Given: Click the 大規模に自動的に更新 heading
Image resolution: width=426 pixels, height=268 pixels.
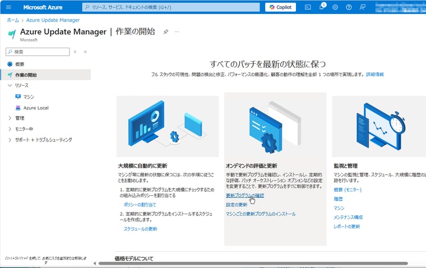Looking at the screenshot, I should 142,166.
